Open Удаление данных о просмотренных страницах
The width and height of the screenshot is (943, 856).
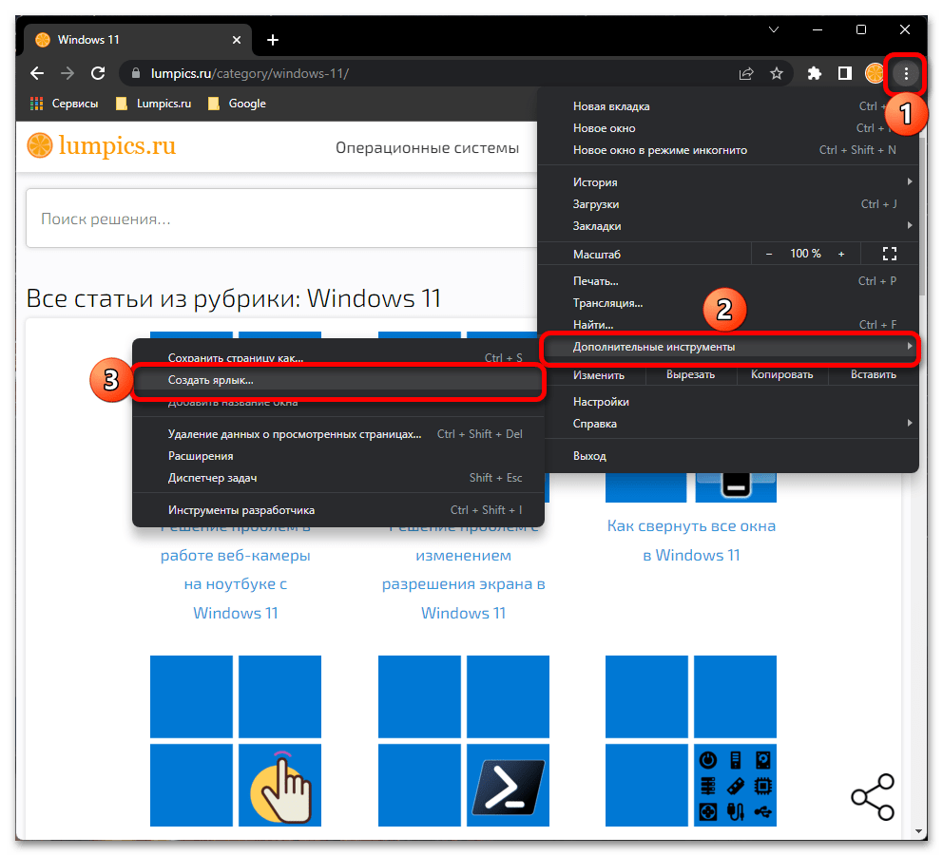[338, 434]
